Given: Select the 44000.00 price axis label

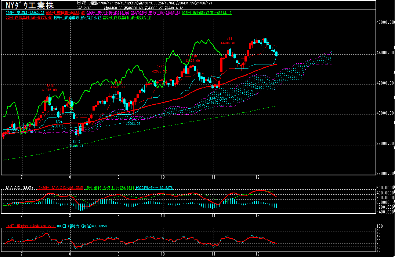Looking at the screenshot, I should coord(385,53).
